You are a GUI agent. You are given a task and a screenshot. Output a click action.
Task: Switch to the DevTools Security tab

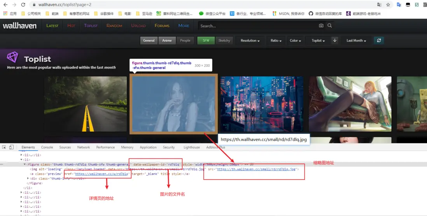[168, 147]
